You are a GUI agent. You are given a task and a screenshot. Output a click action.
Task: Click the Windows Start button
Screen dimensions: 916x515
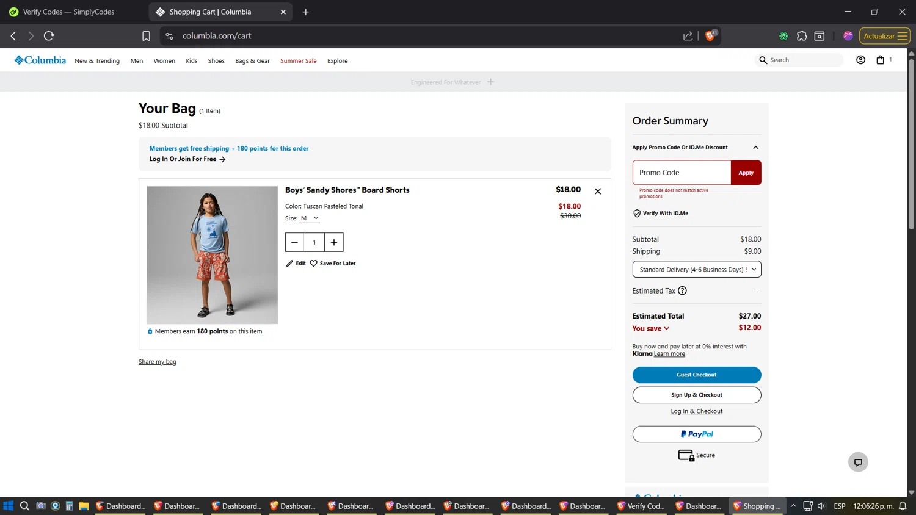(9, 506)
